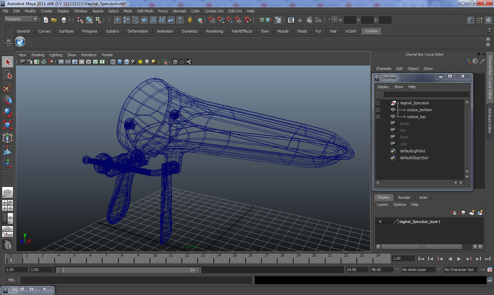Toggle film gate in viewport toolbar
Image resolution: width=494 pixels, height=295 pixels.
[68, 62]
